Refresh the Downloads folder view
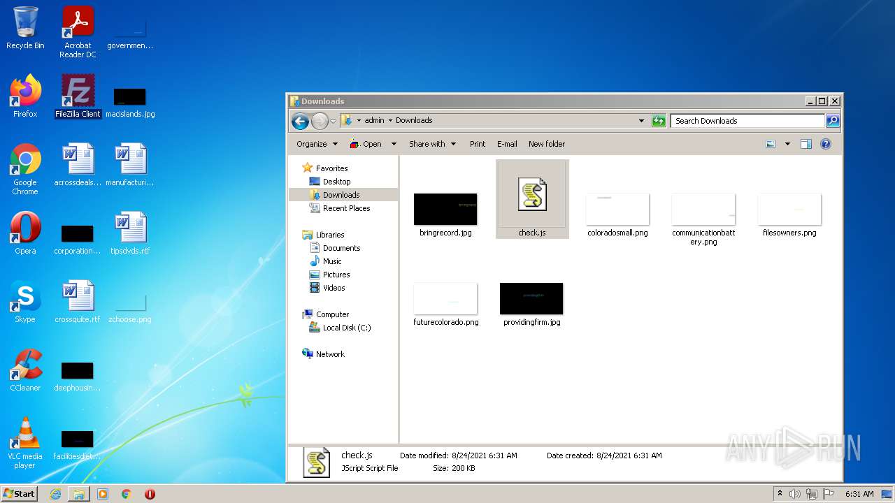895x503 pixels. tap(659, 121)
